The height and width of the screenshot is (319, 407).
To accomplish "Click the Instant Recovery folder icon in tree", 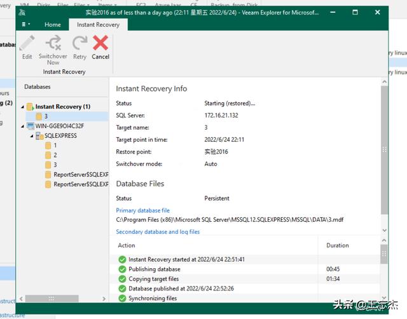I will pos(30,107).
